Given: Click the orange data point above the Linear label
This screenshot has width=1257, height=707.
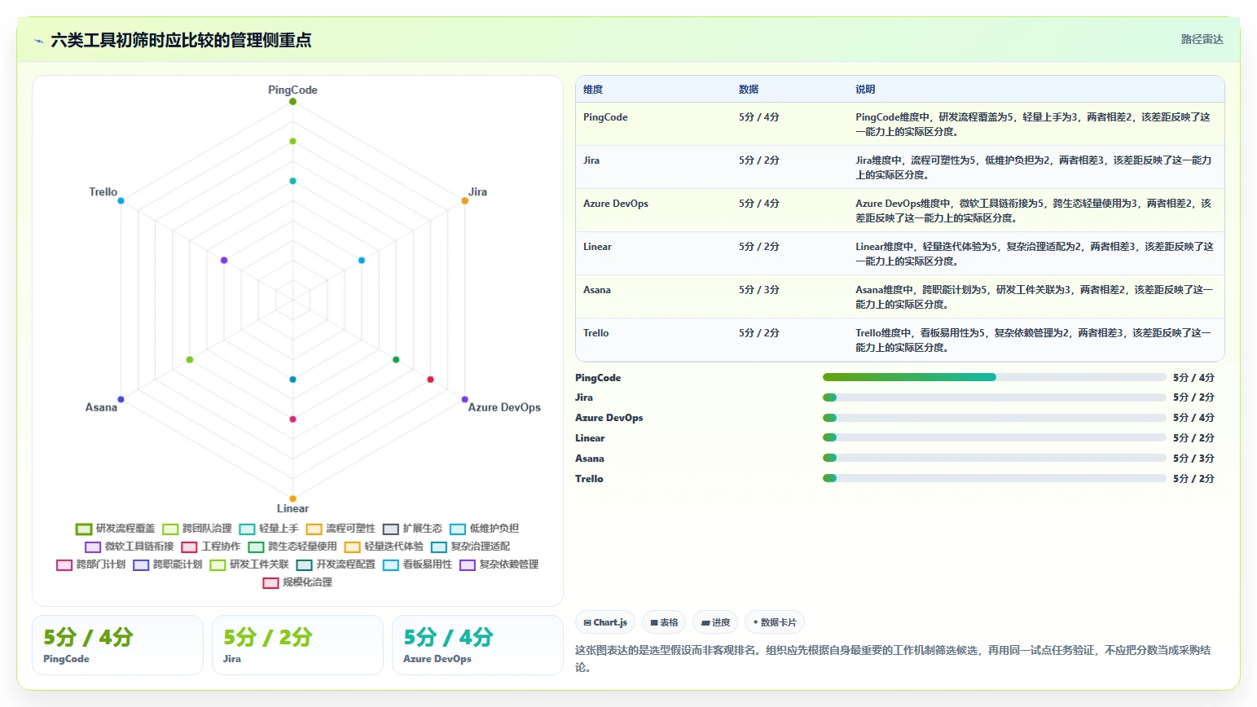Looking at the screenshot, I should click(292, 498).
